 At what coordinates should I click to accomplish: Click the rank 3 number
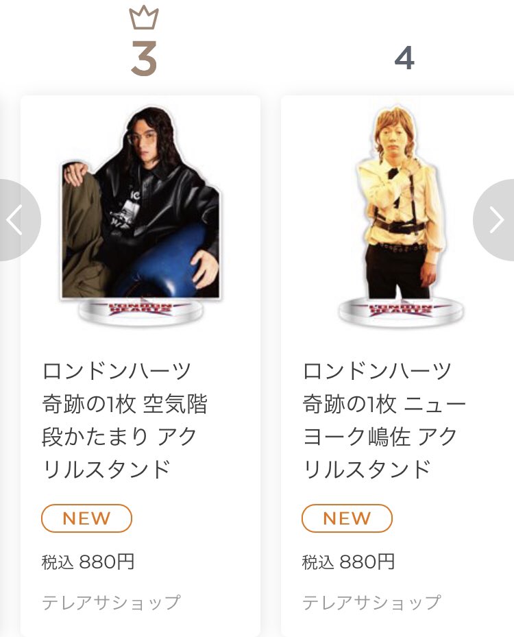coord(144,58)
